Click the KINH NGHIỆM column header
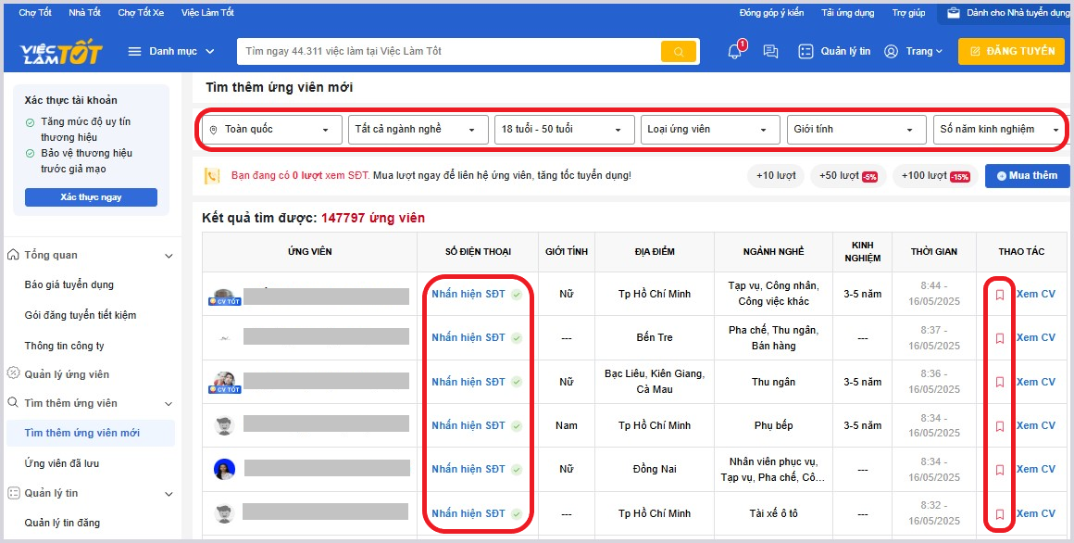1074x543 pixels. click(x=862, y=252)
